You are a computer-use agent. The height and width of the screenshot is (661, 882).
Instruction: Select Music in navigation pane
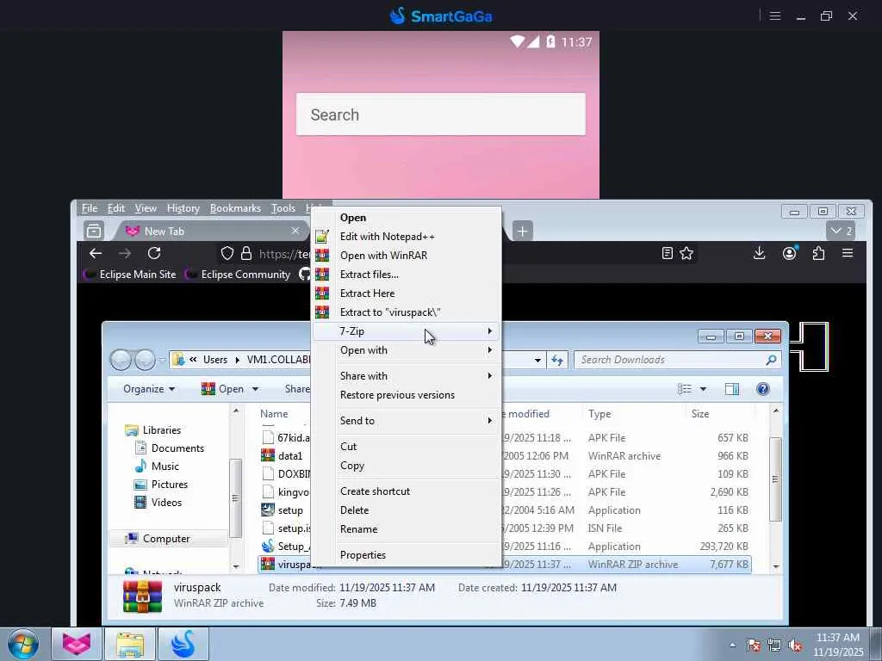[x=165, y=466]
